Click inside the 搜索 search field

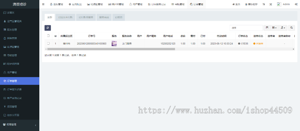(x=246, y=28)
